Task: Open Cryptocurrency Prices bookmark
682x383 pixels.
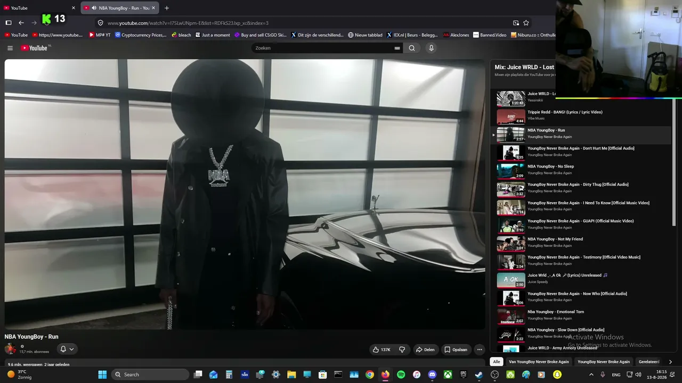Action: [141, 35]
